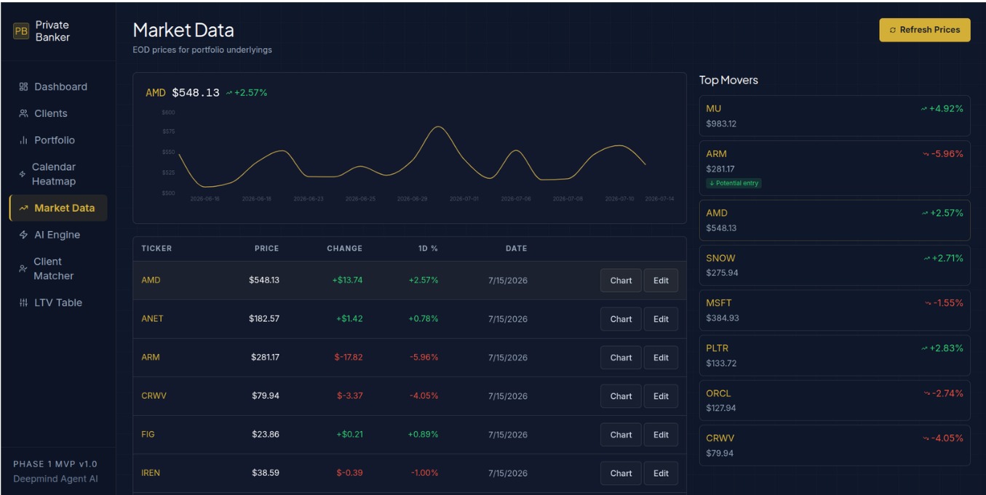
Task: Click the TICKER column header
Action: (156, 249)
